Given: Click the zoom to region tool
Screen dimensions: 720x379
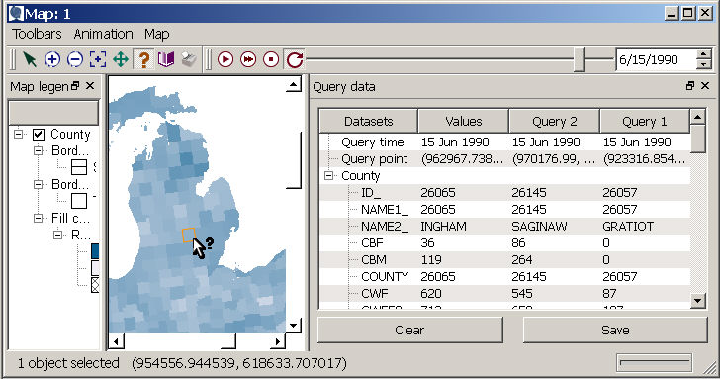Looking at the screenshot, I should tap(98, 59).
